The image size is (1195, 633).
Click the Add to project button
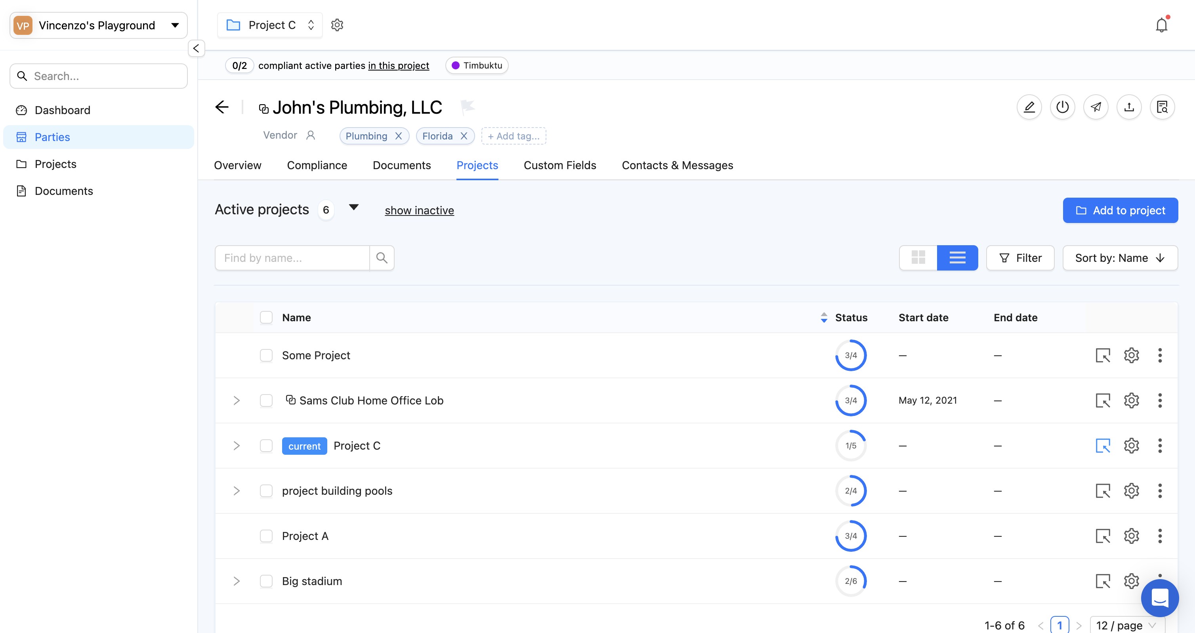pyautogui.click(x=1120, y=210)
